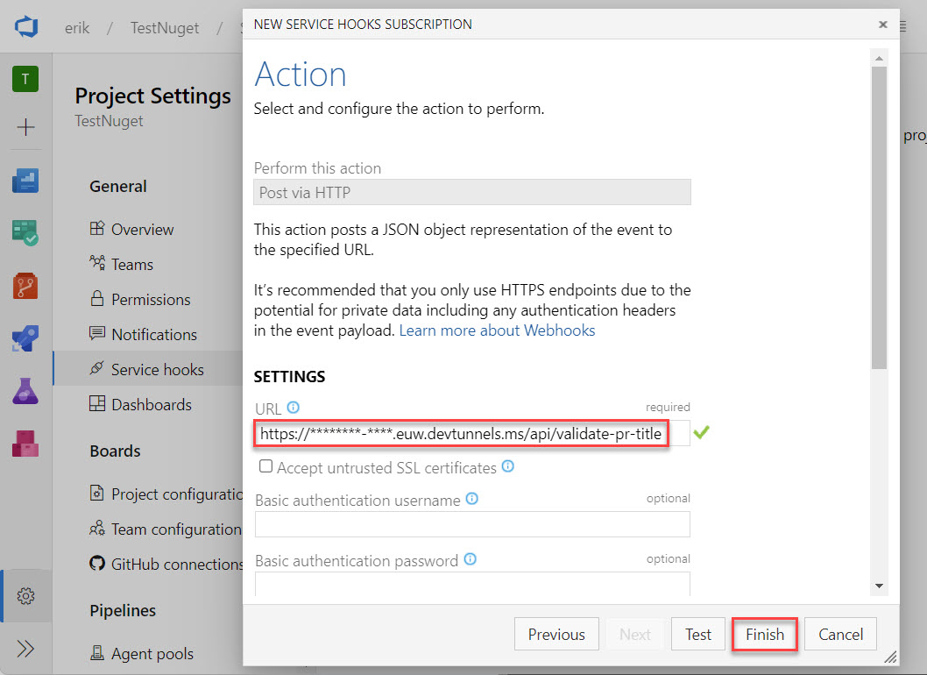This screenshot has width=927, height=675.
Task: Open Agent pools under Pipelines
Action: [x=152, y=654]
